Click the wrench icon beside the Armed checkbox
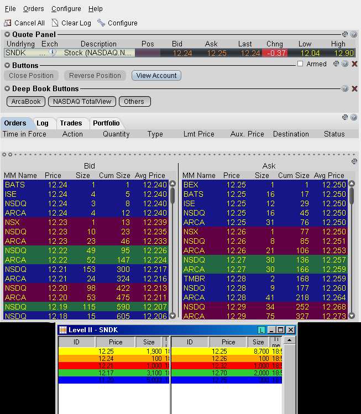Viewport: 361px width, 414px height. tap(336, 64)
